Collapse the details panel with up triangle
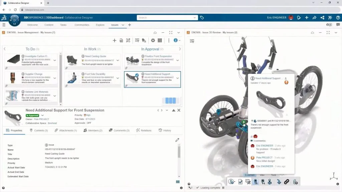The image size is (342, 192). (x=174, y=110)
